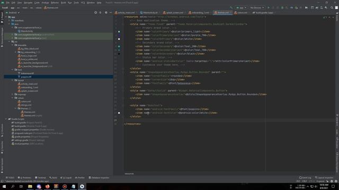Screen dimensions: 339x190
Task: Click the resources breadcrumb below the editor
Action: click(129, 174)
